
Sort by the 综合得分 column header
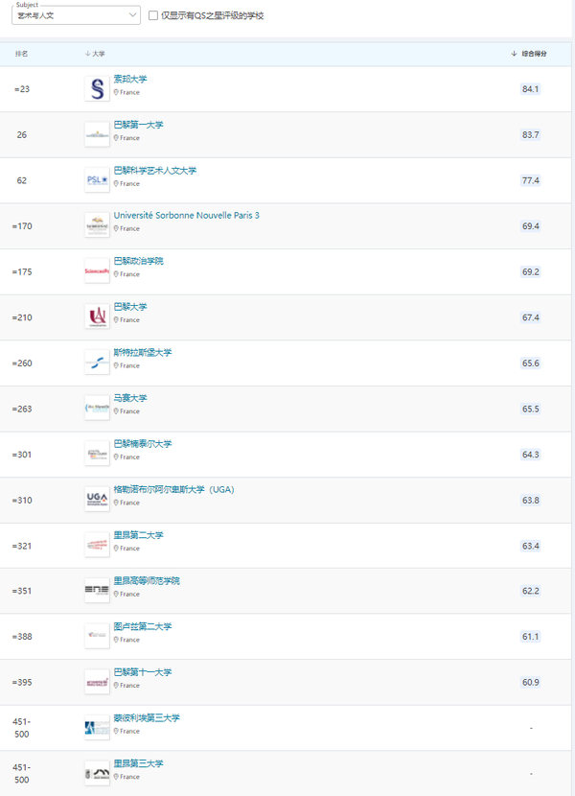(x=529, y=54)
